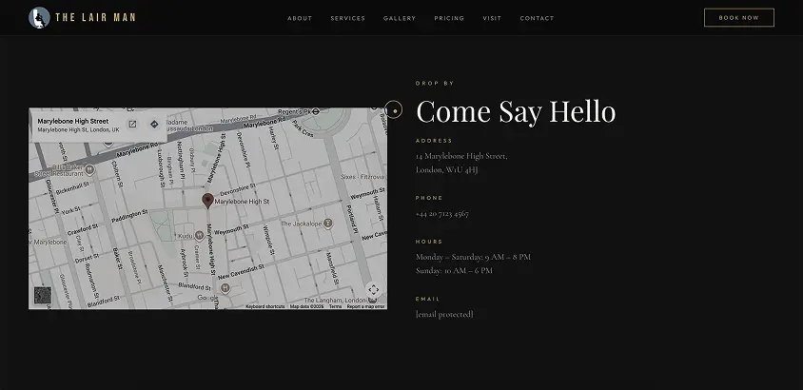The height and width of the screenshot is (390, 803).
Task: Open larger map view icon
Action: 132,124
